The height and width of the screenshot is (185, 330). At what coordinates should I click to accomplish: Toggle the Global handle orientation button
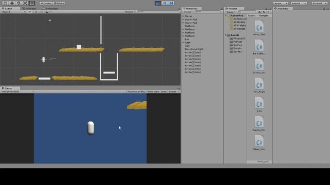[x=59, y=3]
